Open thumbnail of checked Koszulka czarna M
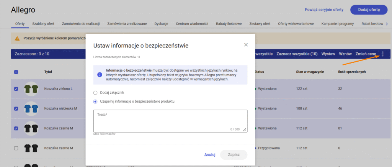This screenshot has height=167, width=392. (x=31, y=128)
